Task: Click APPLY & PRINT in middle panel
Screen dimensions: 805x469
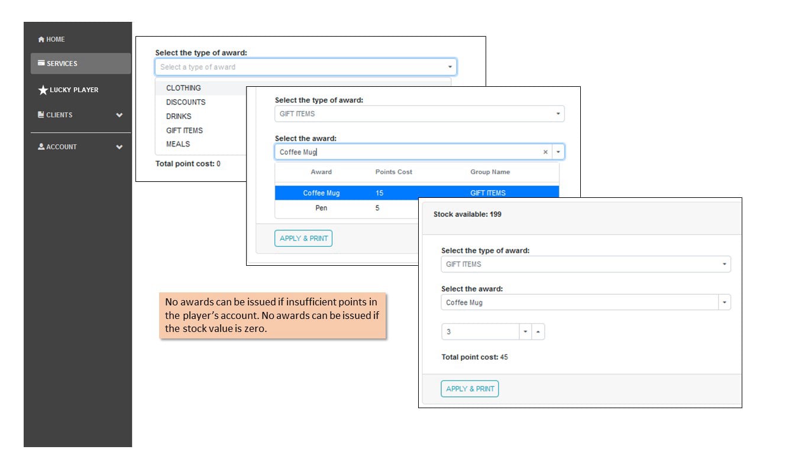Action: [x=303, y=238]
